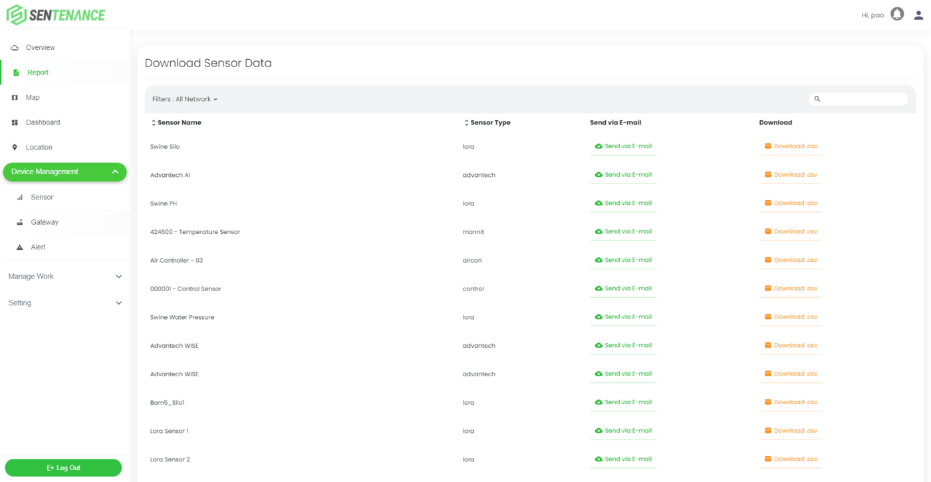Click the sensor search input field
The image size is (931, 482).
pyautogui.click(x=859, y=99)
